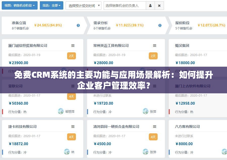Open the 蜀汉集团 card
The width and height of the screenshot is (227, 160).
click(182, 46)
